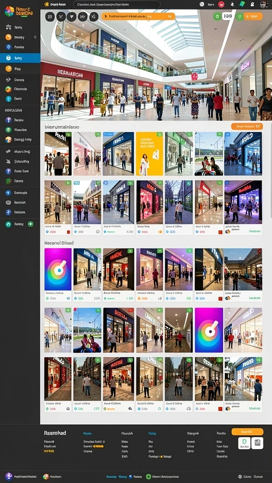Click the rainbow color wheel tile in the second gallery
The height and width of the screenshot is (483, 272).
pyautogui.click(x=58, y=269)
